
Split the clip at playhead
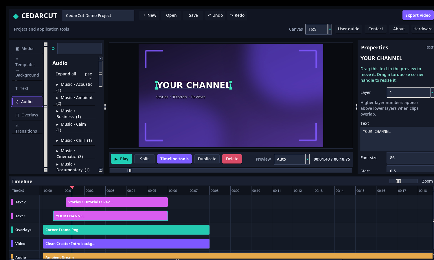(144, 159)
